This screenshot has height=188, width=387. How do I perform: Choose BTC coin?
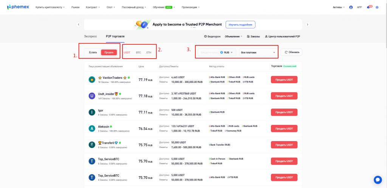pos(138,53)
